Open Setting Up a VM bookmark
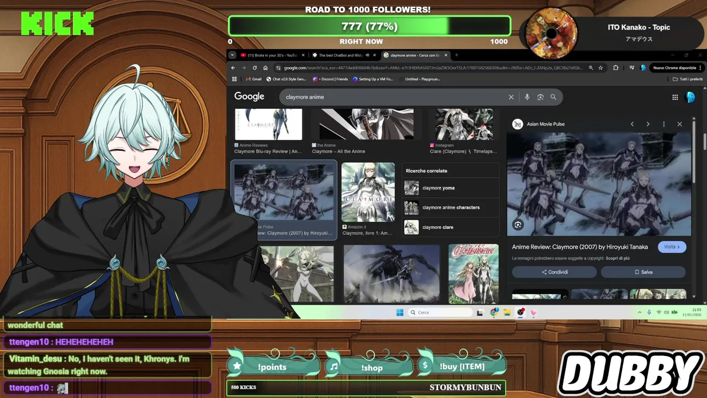The height and width of the screenshot is (398, 707). (x=372, y=79)
